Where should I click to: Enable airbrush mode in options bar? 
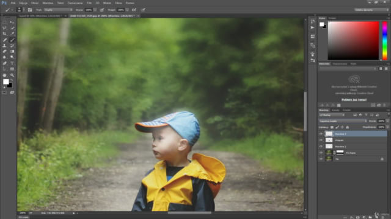coord(134,10)
